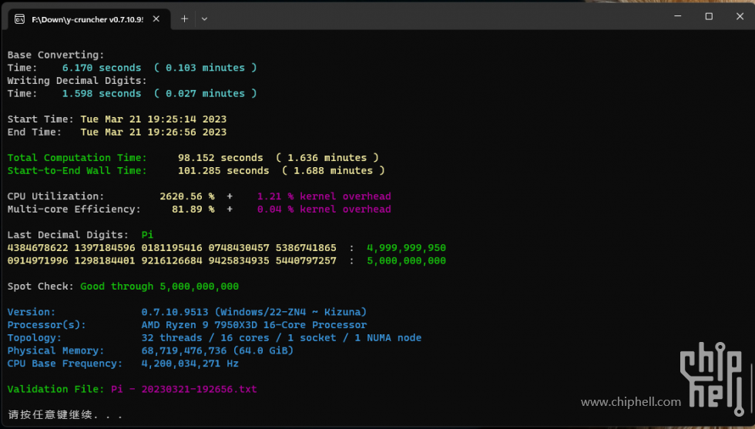Click the validation file name 'Pi - 20230321-192656.txt'
This screenshot has width=755, height=429.
[x=184, y=389]
